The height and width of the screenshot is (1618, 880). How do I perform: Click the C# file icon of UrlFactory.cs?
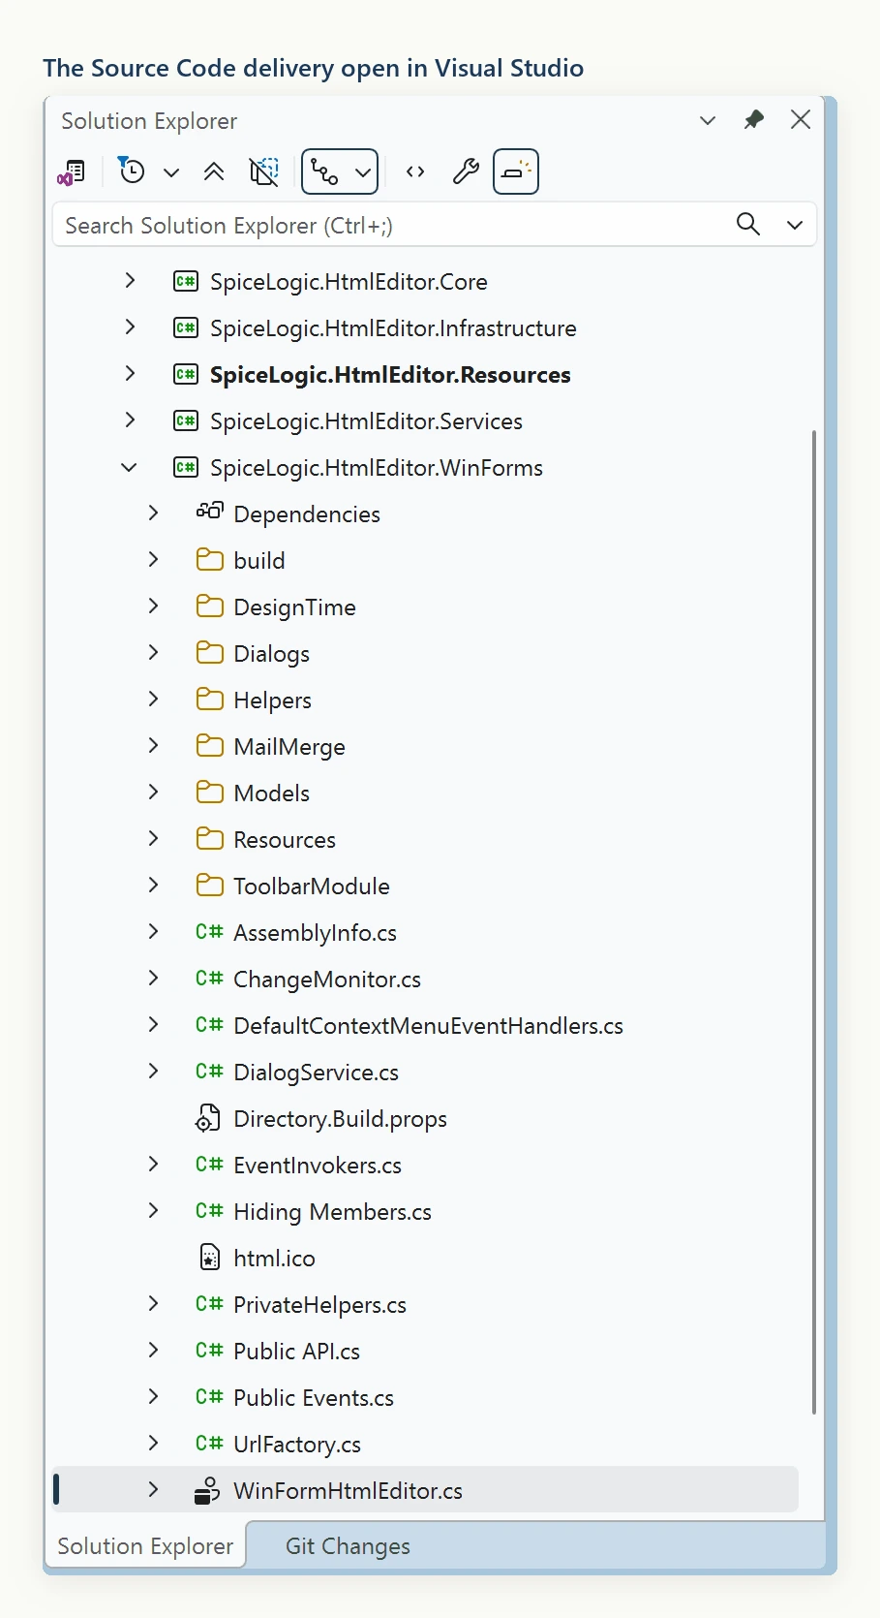[209, 1444]
